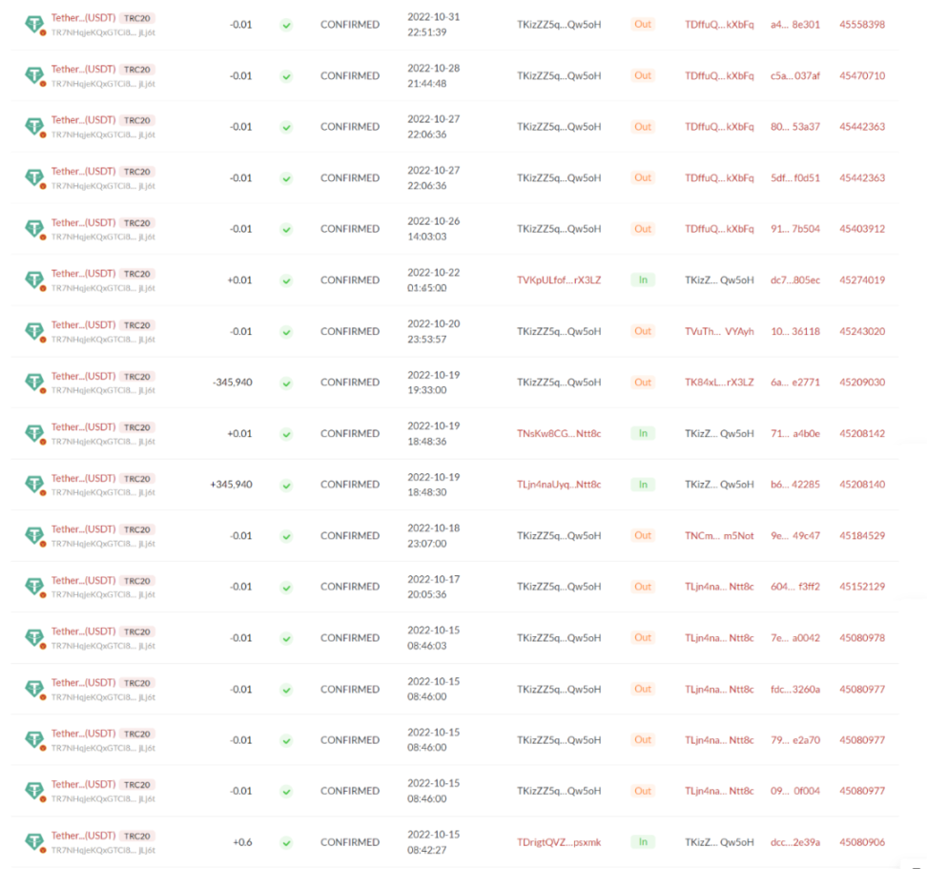Click green checkmark in the 2022-10-20 row
The width and height of the screenshot is (927, 869).
coord(286,331)
